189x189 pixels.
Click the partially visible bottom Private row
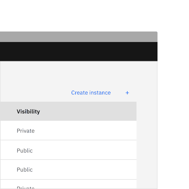click(68, 184)
